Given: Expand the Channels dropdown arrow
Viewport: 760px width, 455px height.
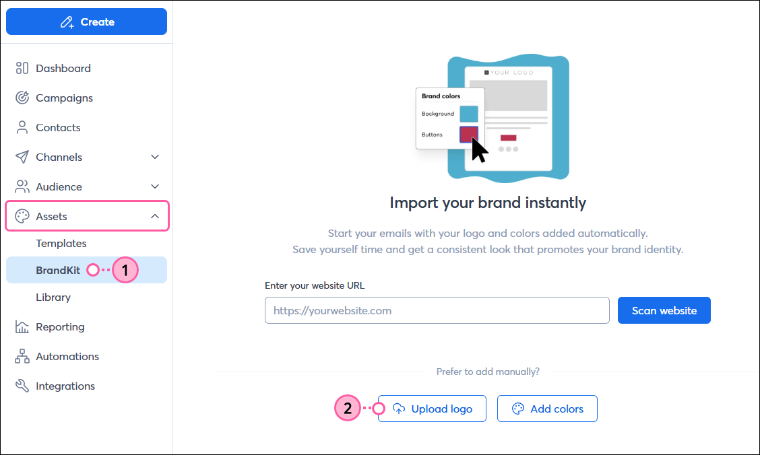Looking at the screenshot, I should pyautogui.click(x=156, y=157).
